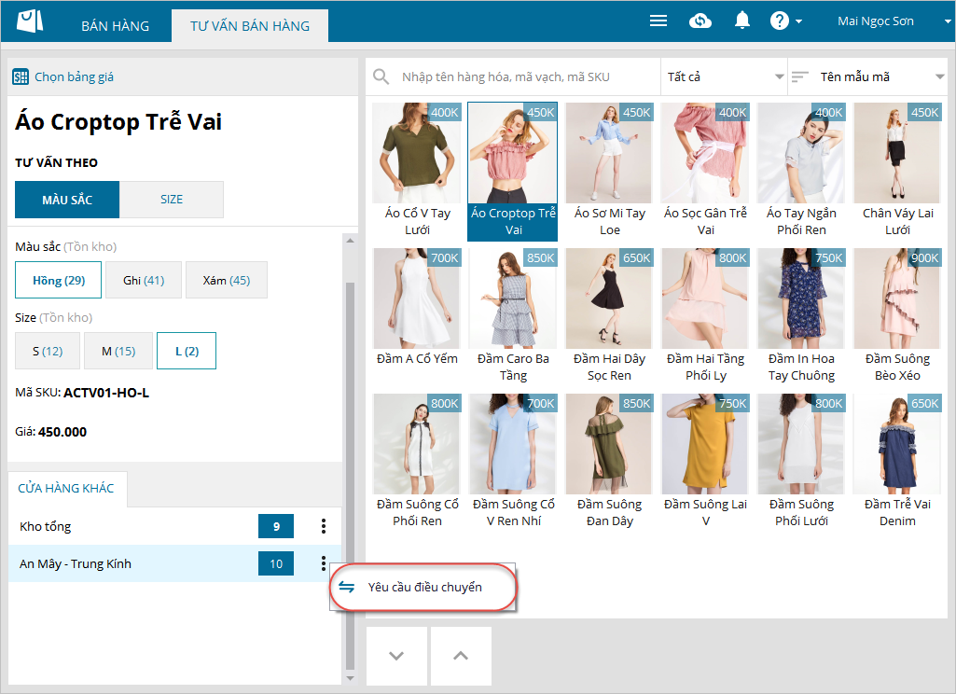Click the price list icon beside Chọn bảng giá
The height and width of the screenshot is (694, 956).
(x=21, y=76)
